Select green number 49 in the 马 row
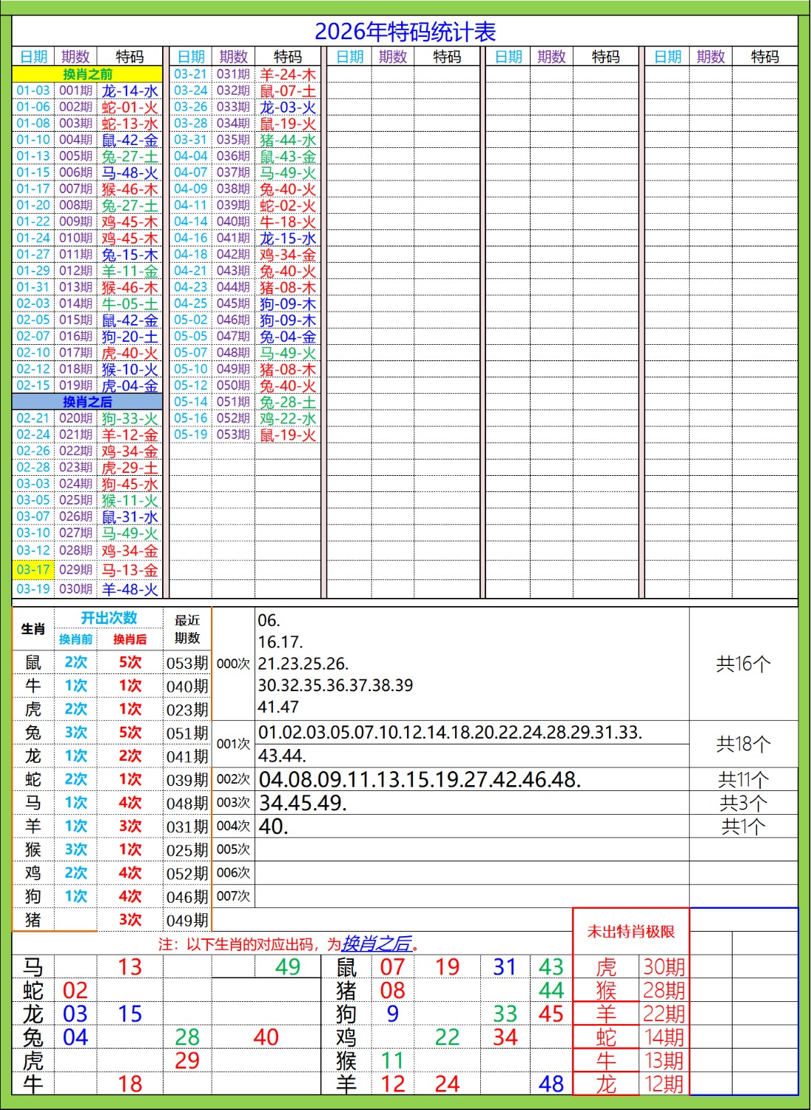The height and width of the screenshot is (1110, 811). (287, 967)
